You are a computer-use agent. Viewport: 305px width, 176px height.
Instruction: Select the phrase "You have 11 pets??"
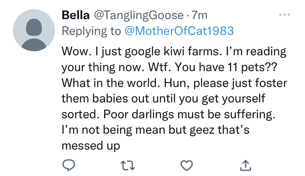pyautogui.click(x=226, y=67)
